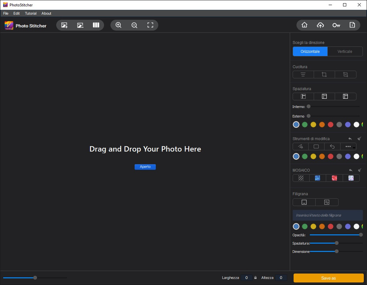Image resolution: width=367 pixels, height=285 pixels.
Task: Go to the Home icon
Action: click(304, 25)
